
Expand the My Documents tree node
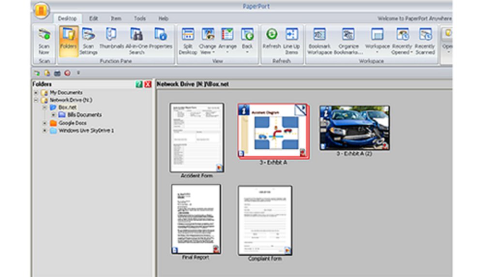tap(36, 92)
